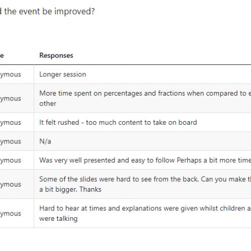Click the partially visible name column header
The image size is (251, 251).
(2, 55)
